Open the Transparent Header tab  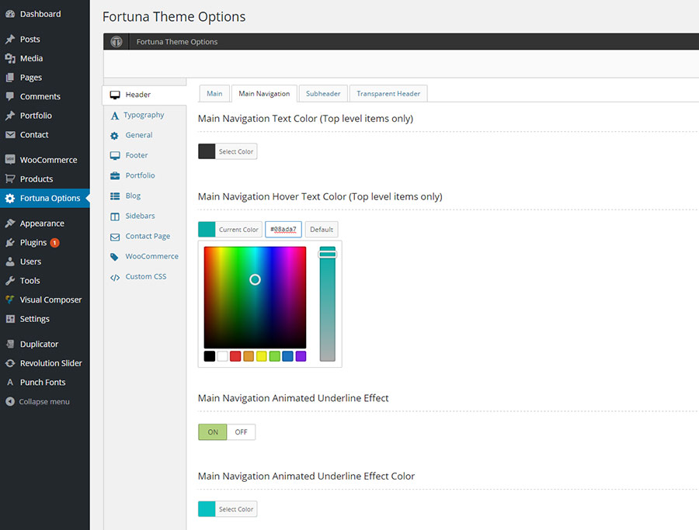[x=388, y=92]
